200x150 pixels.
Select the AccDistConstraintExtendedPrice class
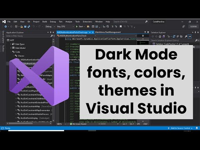pos(34,102)
